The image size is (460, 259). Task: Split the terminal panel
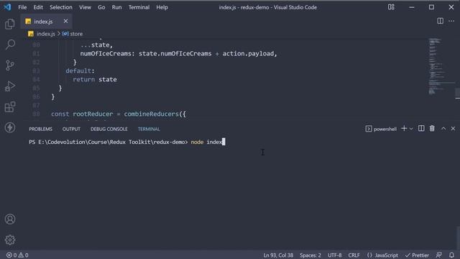pyautogui.click(x=421, y=129)
